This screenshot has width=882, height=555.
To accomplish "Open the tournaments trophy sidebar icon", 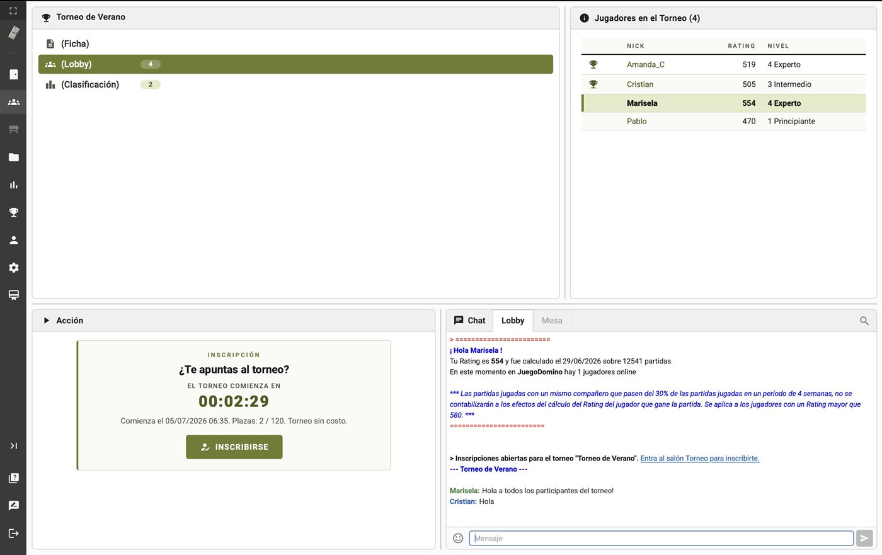I will point(13,212).
